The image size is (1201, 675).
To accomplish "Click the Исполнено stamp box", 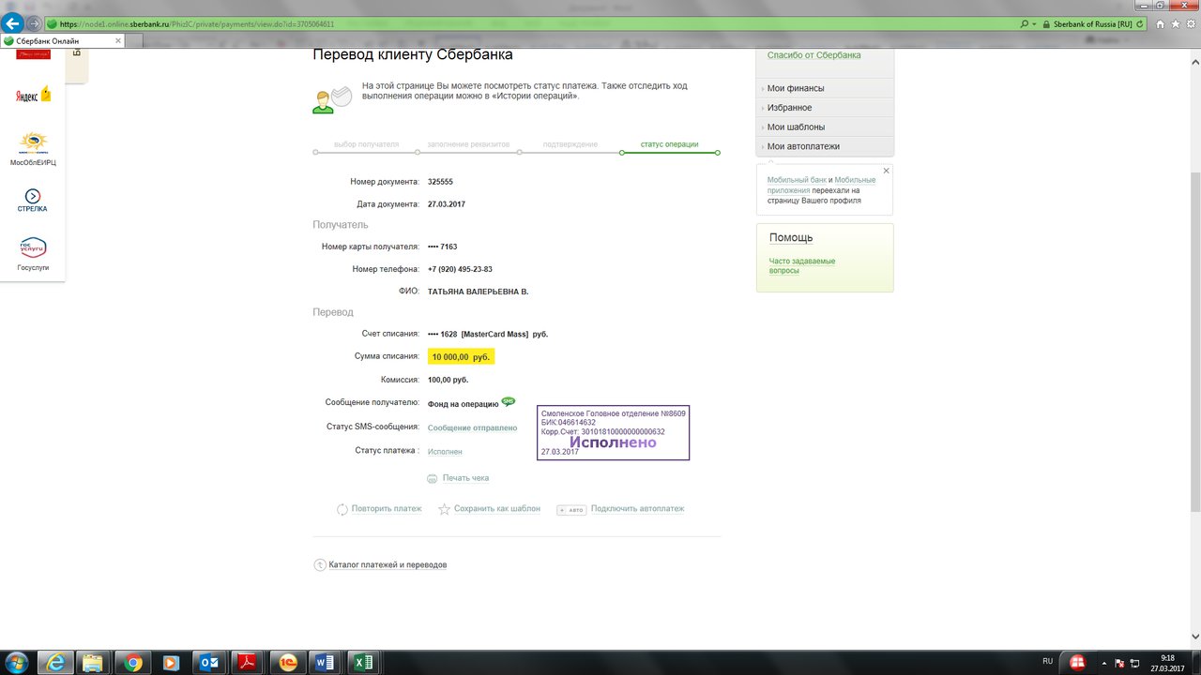I will [x=614, y=433].
